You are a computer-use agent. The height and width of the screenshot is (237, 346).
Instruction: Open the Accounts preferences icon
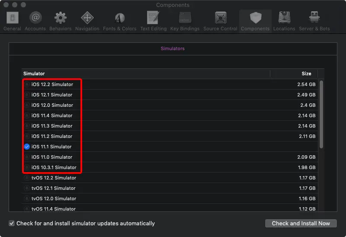pyautogui.click(x=35, y=18)
